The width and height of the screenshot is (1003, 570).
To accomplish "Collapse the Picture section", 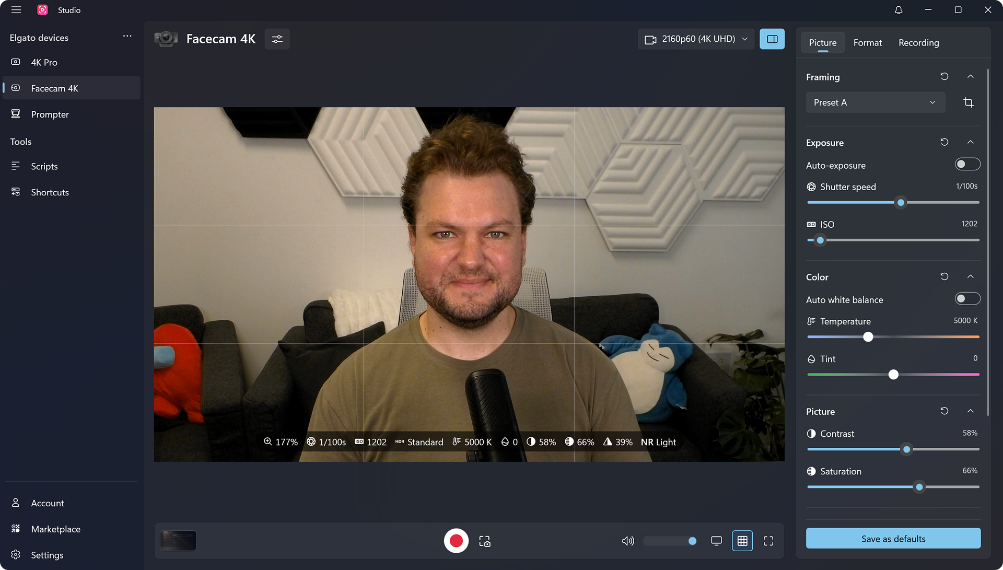I will tap(971, 411).
